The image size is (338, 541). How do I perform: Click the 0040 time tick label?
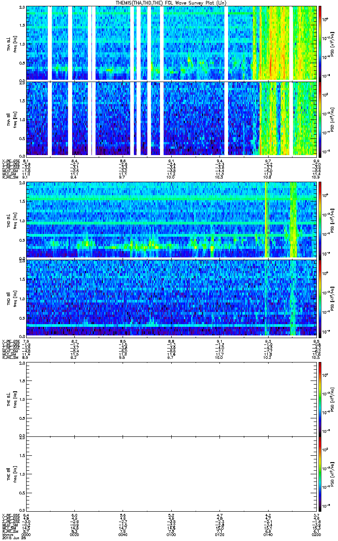click(x=123, y=535)
